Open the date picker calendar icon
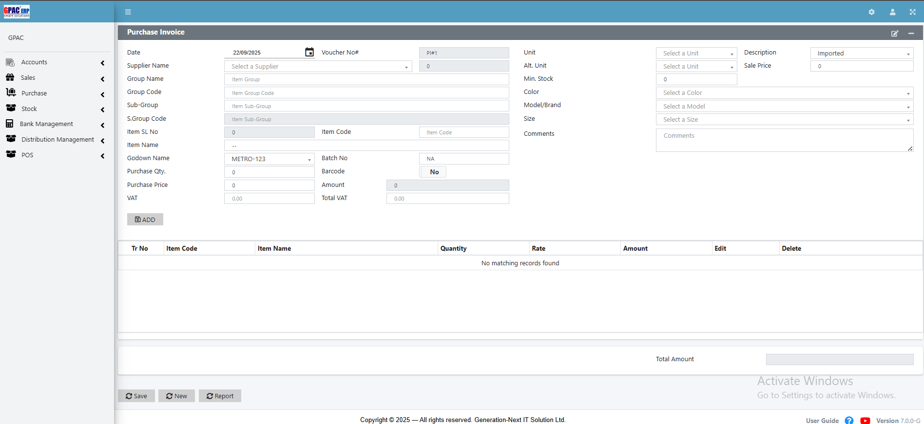The width and height of the screenshot is (924, 424). tap(309, 52)
